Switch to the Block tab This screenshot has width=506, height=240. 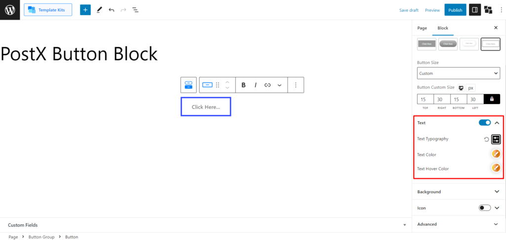[x=443, y=28]
